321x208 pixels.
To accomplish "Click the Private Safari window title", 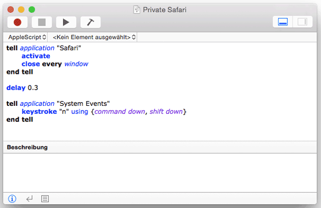I will (x=165, y=10).
